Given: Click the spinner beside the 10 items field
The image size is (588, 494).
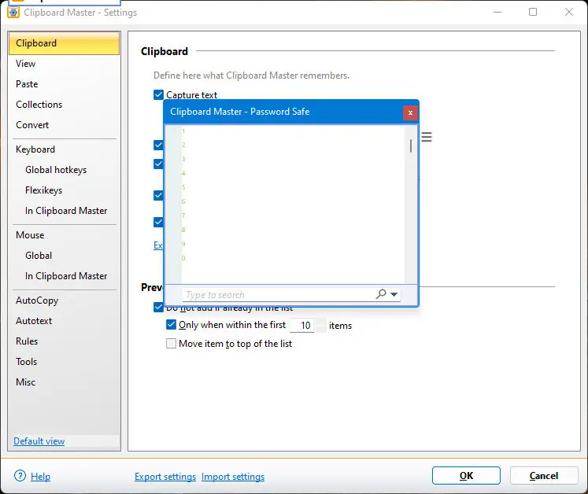Looking at the screenshot, I should 321,325.
